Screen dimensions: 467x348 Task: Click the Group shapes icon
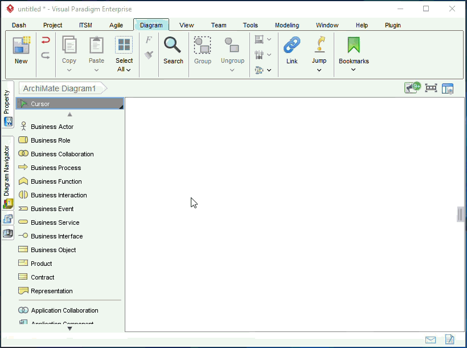click(203, 45)
